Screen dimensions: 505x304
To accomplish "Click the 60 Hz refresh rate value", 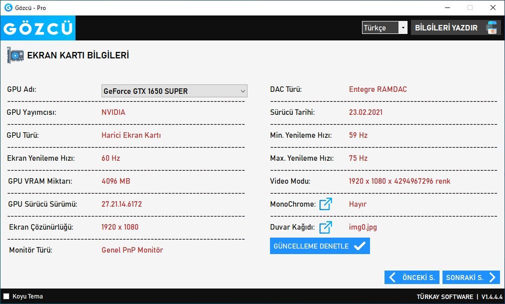I will coord(111,158).
